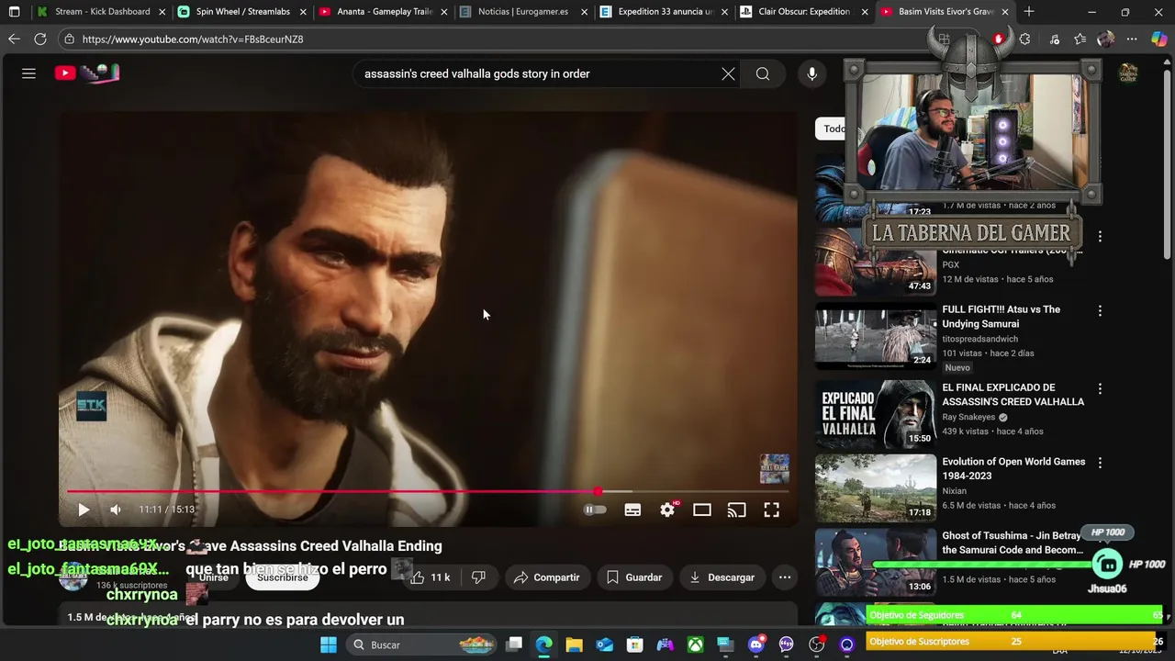This screenshot has width=1175, height=661.
Task: Open options menu for Evolution of Open World Games
Action: 1100,464
